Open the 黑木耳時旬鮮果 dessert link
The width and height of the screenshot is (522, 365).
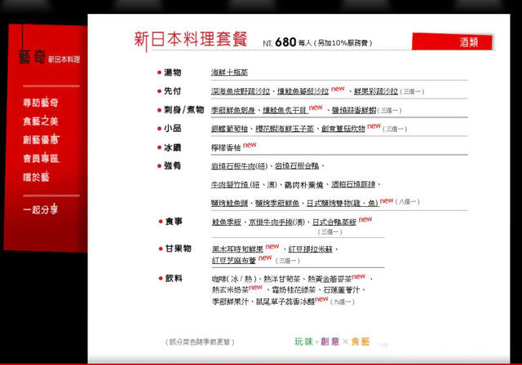tap(237, 248)
